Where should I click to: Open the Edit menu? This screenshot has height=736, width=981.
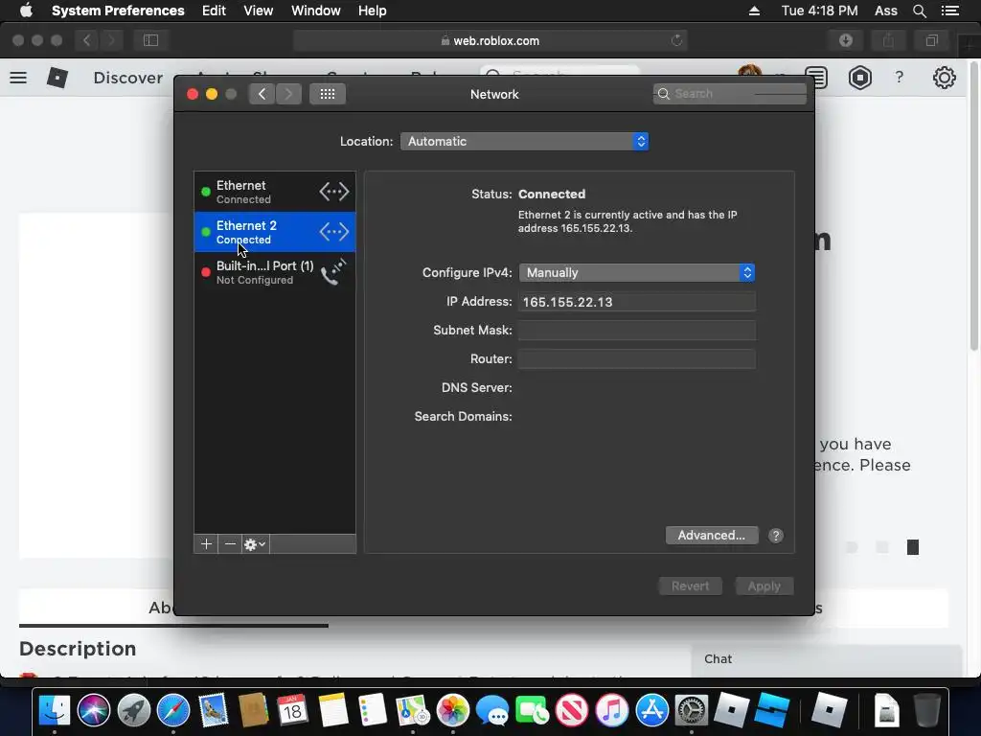pyautogui.click(x=214, y=11)
